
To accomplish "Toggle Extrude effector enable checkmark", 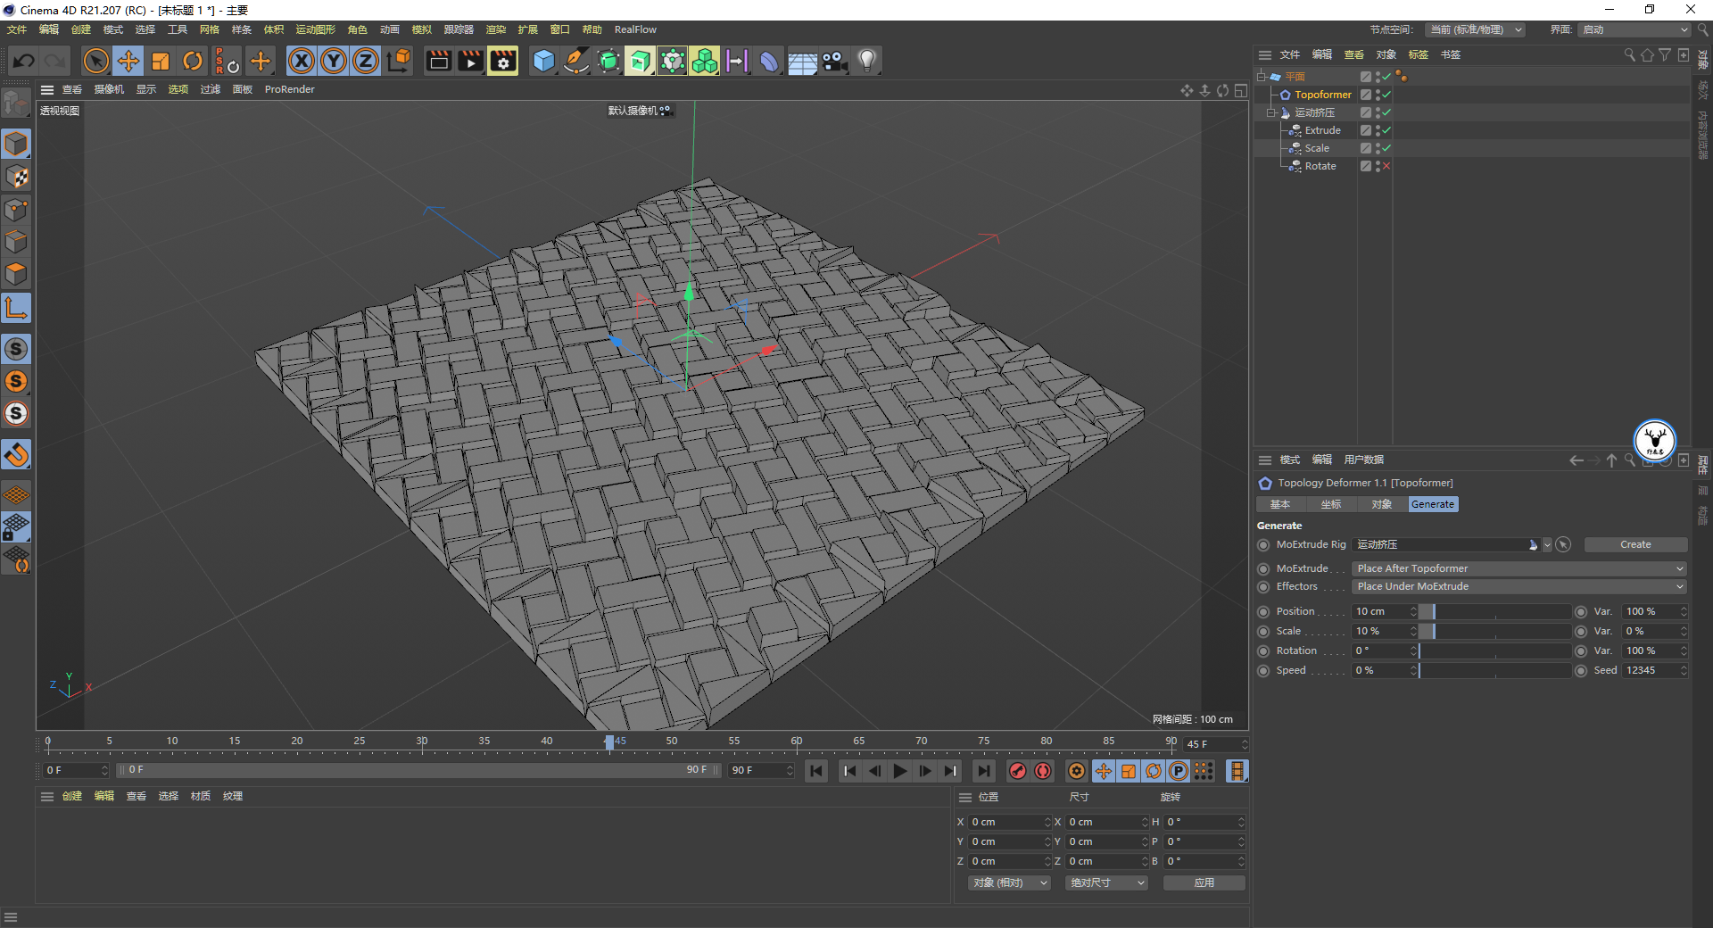I will pos(1386,130).
